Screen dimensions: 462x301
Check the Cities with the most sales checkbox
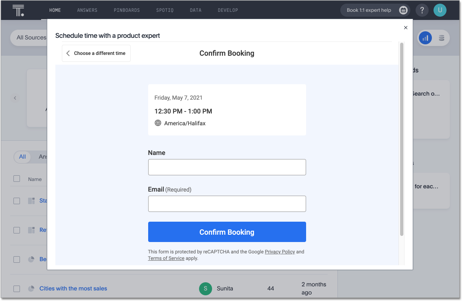pos(17,288)
